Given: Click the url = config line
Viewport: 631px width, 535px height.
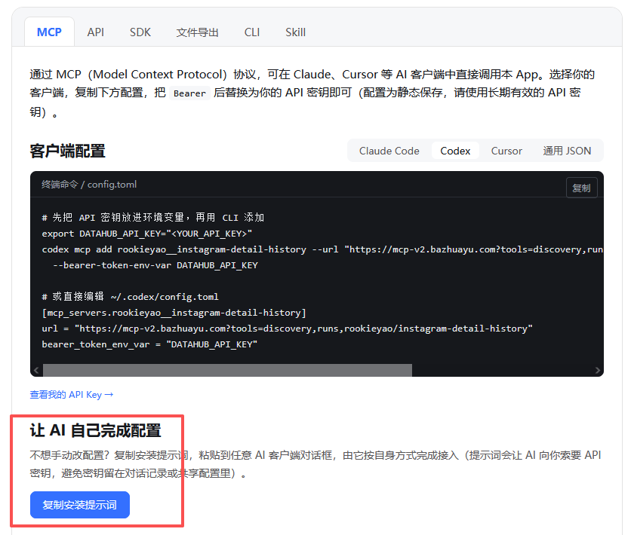Looking at the screenshot, I should click(x=287, y=329).
